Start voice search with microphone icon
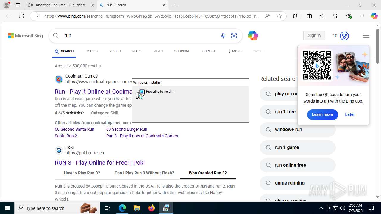This screenshot has height=214, width=381. click(223, 36)
